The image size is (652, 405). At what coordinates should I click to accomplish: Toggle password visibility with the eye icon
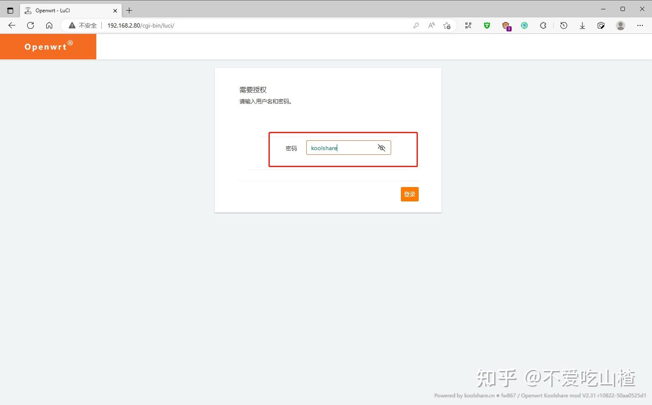[x=381, y=148]
